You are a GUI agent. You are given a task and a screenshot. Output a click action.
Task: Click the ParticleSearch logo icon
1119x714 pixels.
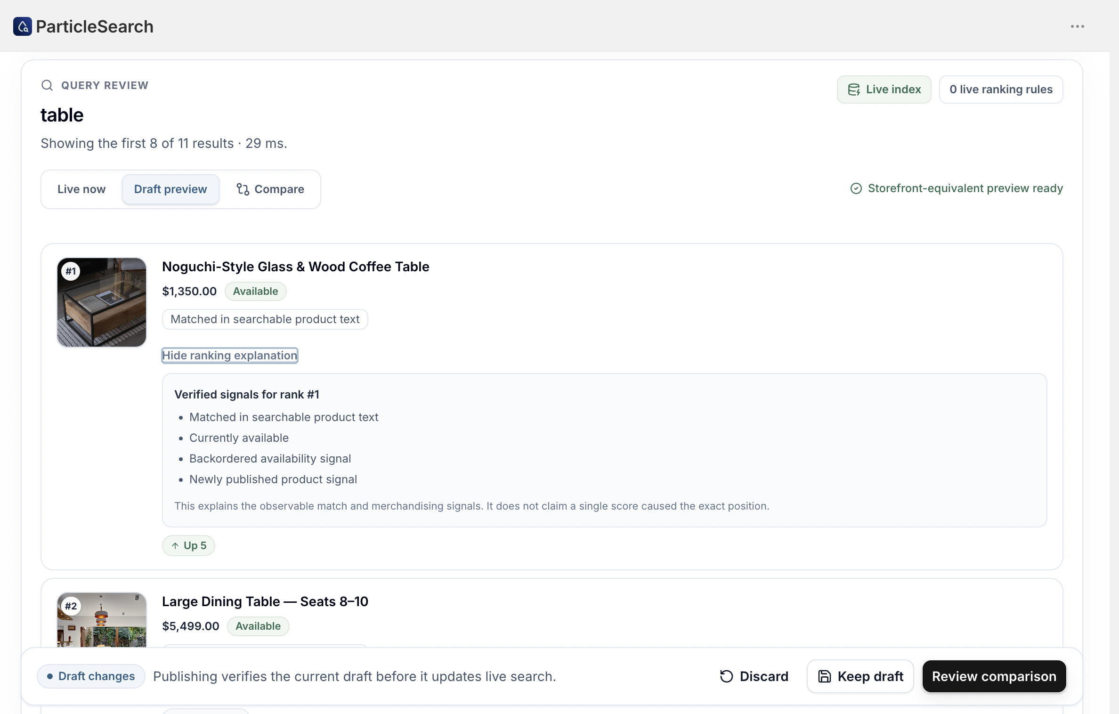[x=23, y=26]
